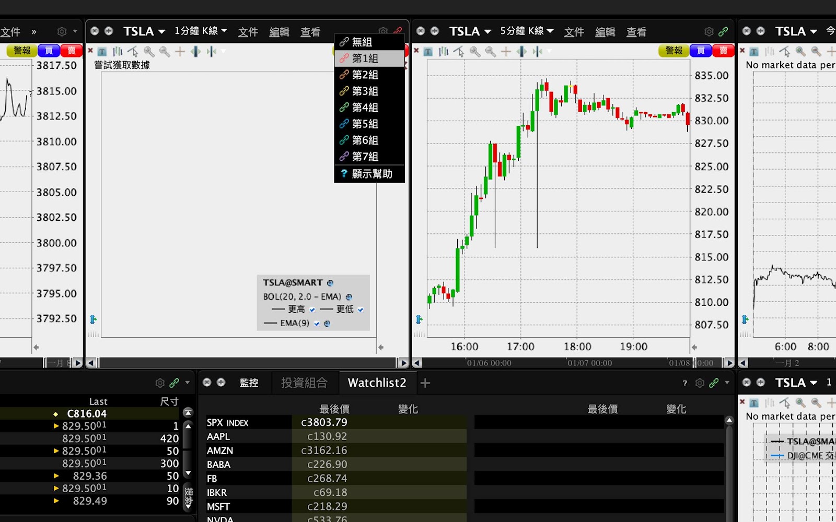Open TSLA dropdown in bottom-right chart panel
The image size is (836, 522).
[796, 383]
